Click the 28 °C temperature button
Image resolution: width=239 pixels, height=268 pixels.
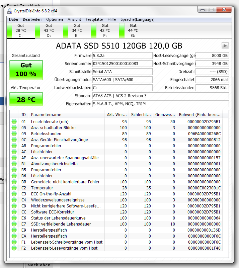point(26,99)
